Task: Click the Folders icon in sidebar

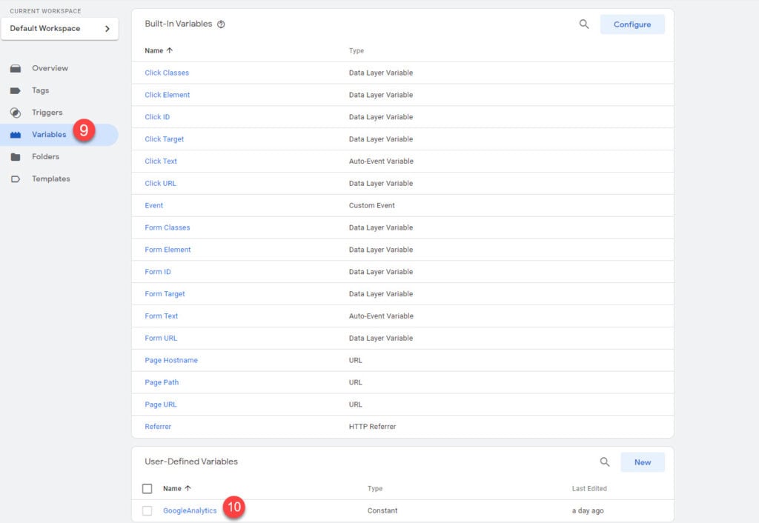Action: [16, 157]
